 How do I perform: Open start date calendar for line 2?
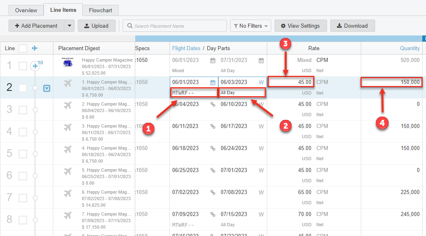(x=213, y=82)
